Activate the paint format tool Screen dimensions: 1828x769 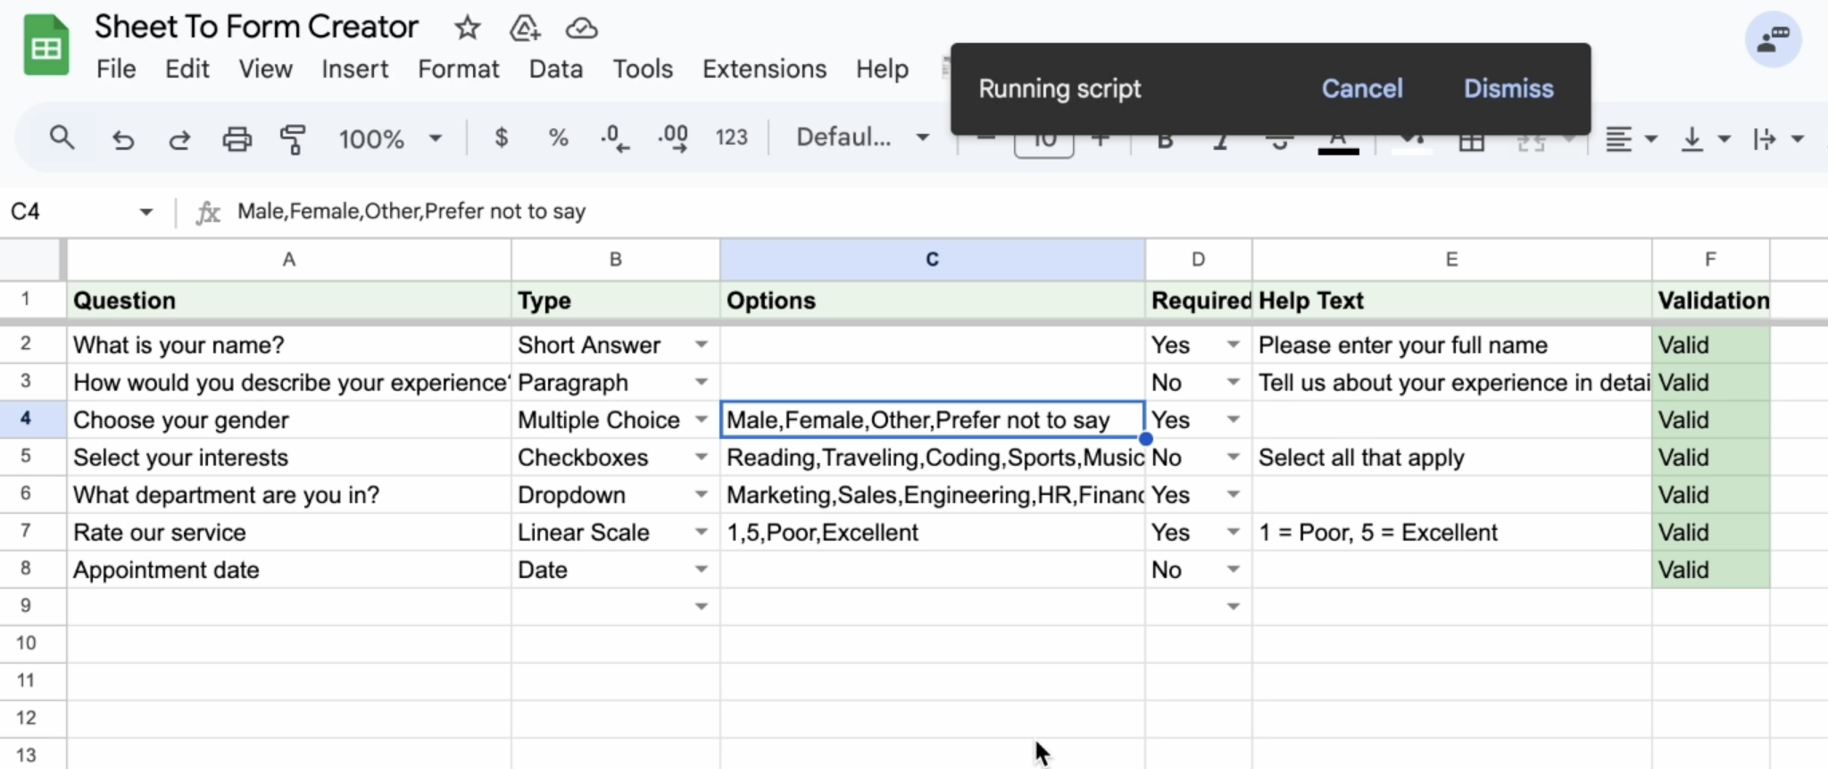click(293, 139)
